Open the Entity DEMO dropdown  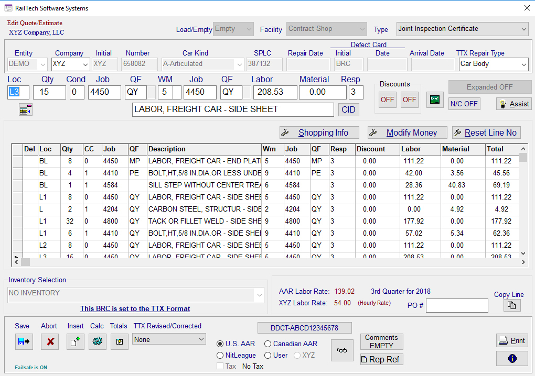tap(27, 64)
